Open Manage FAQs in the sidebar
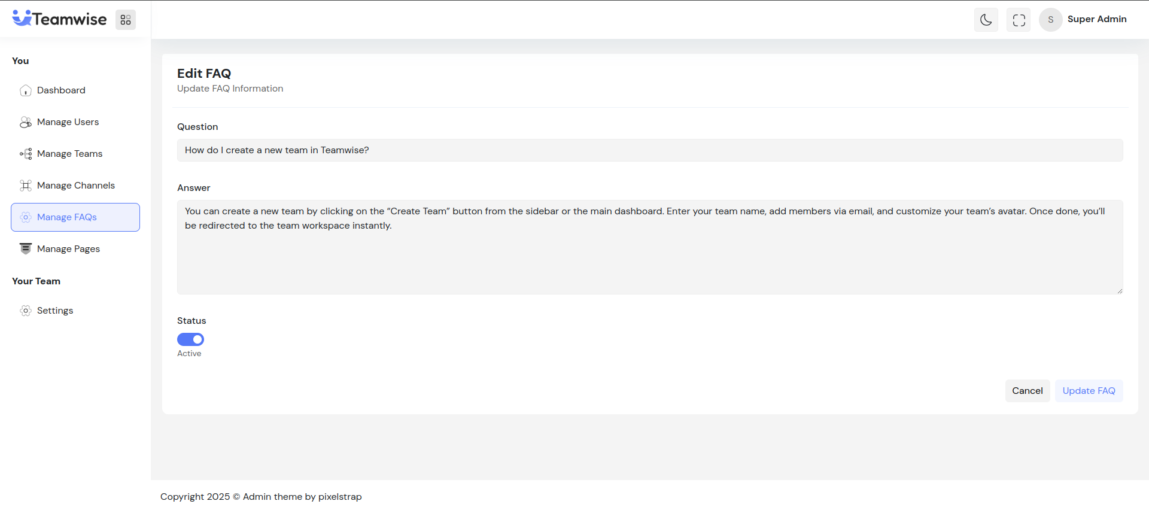 tap(67, 217)
